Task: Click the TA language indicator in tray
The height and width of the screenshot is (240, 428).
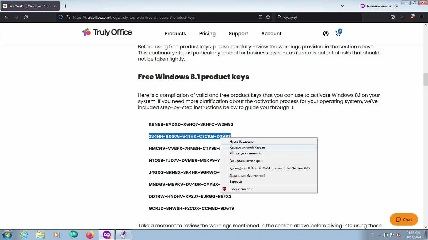Action: coord(372,234)
